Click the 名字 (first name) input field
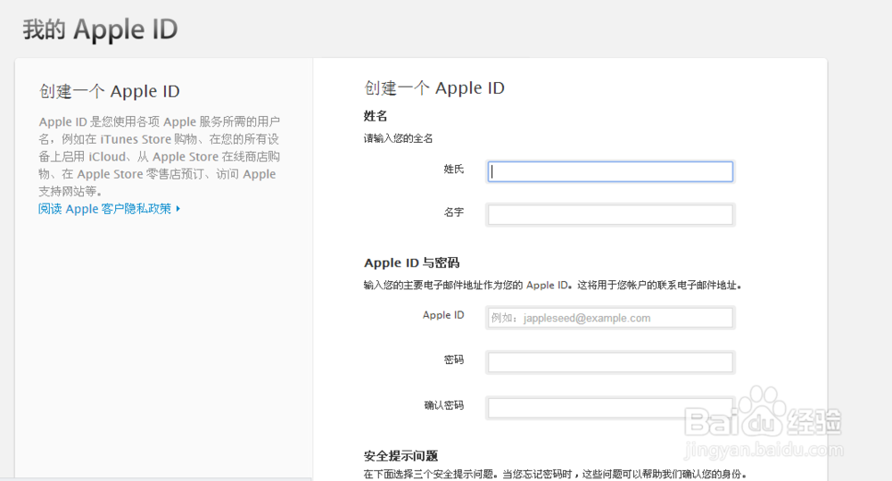 click(610, 214)
